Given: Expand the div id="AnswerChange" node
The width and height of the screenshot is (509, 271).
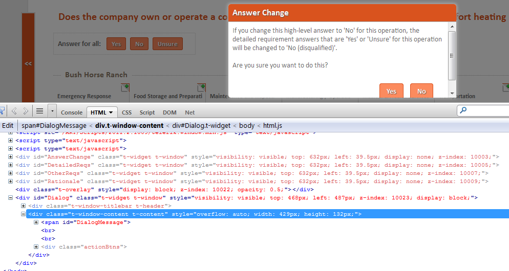Looking at the screenshot, I should [x=10, y=156].
